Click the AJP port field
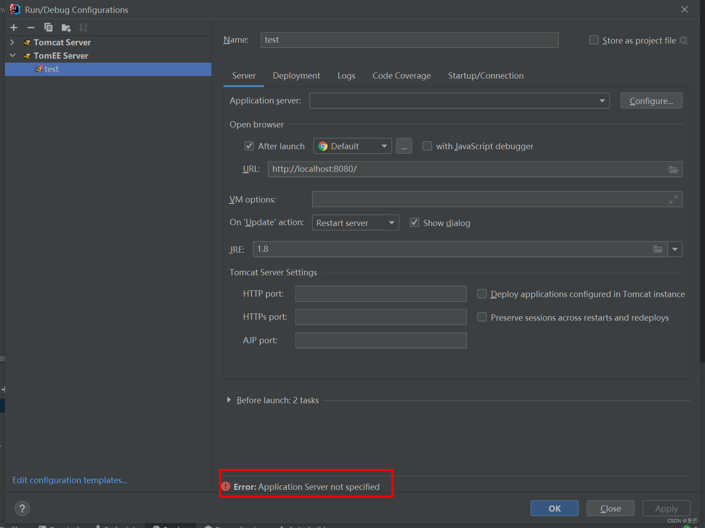The height and width of the screenshot is (528, 705). click(x=381, y=340)
